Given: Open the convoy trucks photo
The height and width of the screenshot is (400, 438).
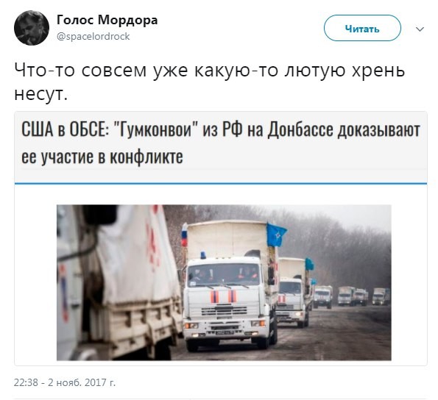Looking at the screenshot, I should coord(224,282).
